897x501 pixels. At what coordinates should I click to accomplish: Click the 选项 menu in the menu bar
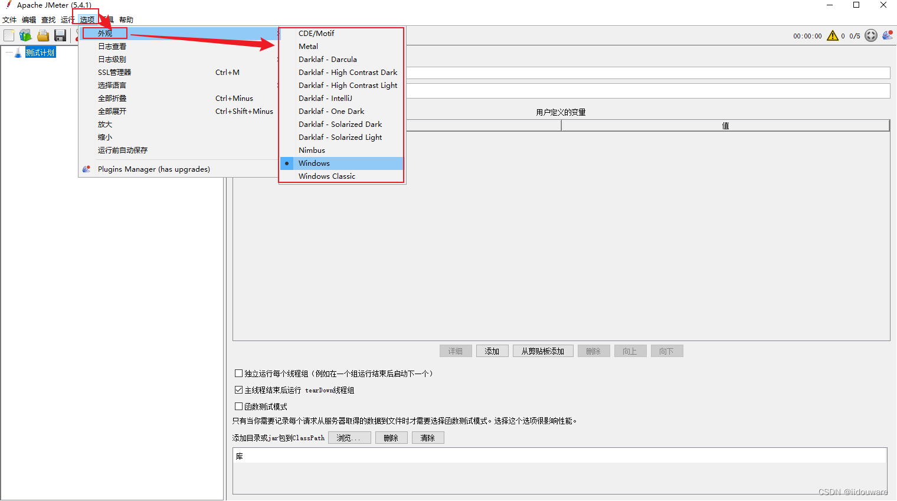pos(87,19)
